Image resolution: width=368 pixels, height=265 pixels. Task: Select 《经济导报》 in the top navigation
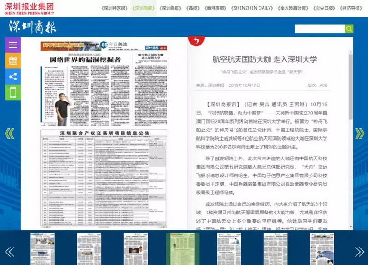click(x=351, y=8)
